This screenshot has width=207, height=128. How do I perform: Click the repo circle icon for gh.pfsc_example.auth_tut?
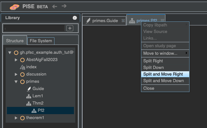(16, 53)
